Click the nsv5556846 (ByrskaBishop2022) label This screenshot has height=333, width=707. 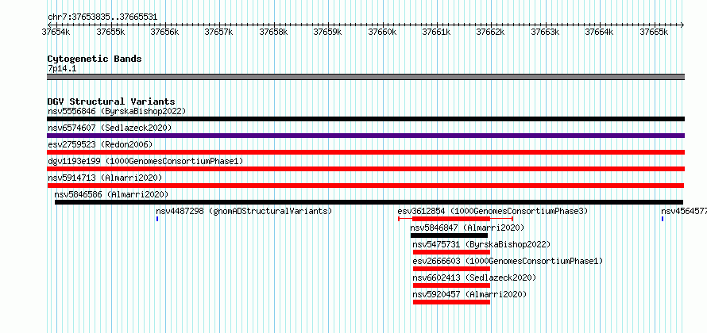[x=117, y=111]
